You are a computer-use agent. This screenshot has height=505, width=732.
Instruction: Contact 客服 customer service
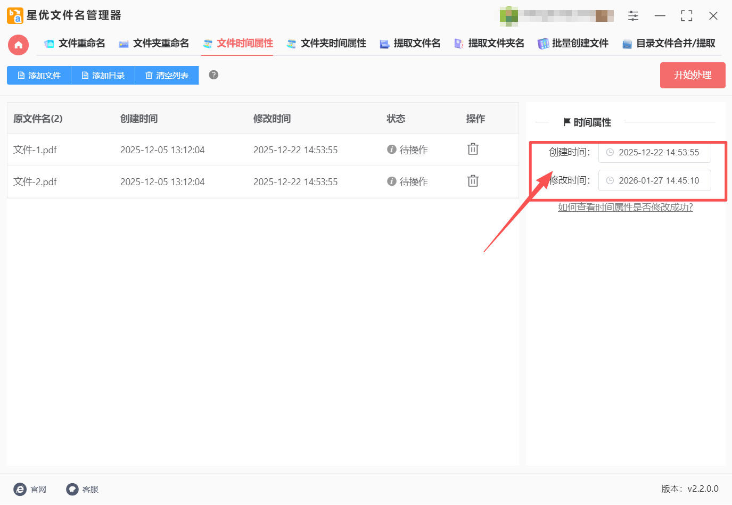coord(91,490)
